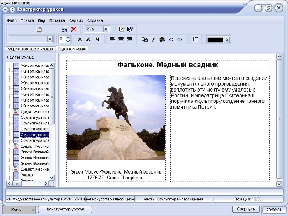Click the Bronze Horseman monument image
288x216 pixels.
pyautogui.click(x=116, y=118)
